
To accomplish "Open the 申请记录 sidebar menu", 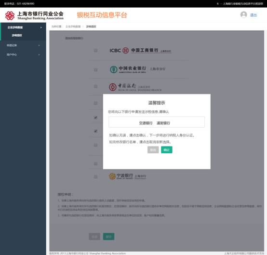I will 23,45.
